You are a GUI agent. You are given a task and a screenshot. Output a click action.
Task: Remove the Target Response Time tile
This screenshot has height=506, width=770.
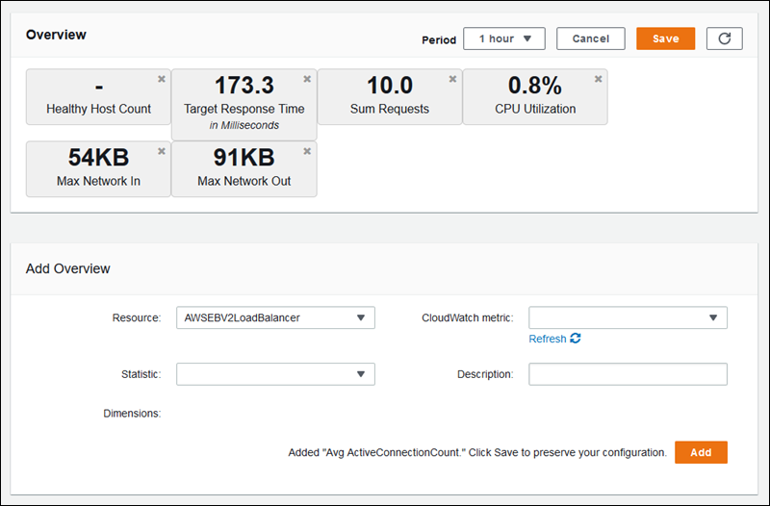point(307,79)
